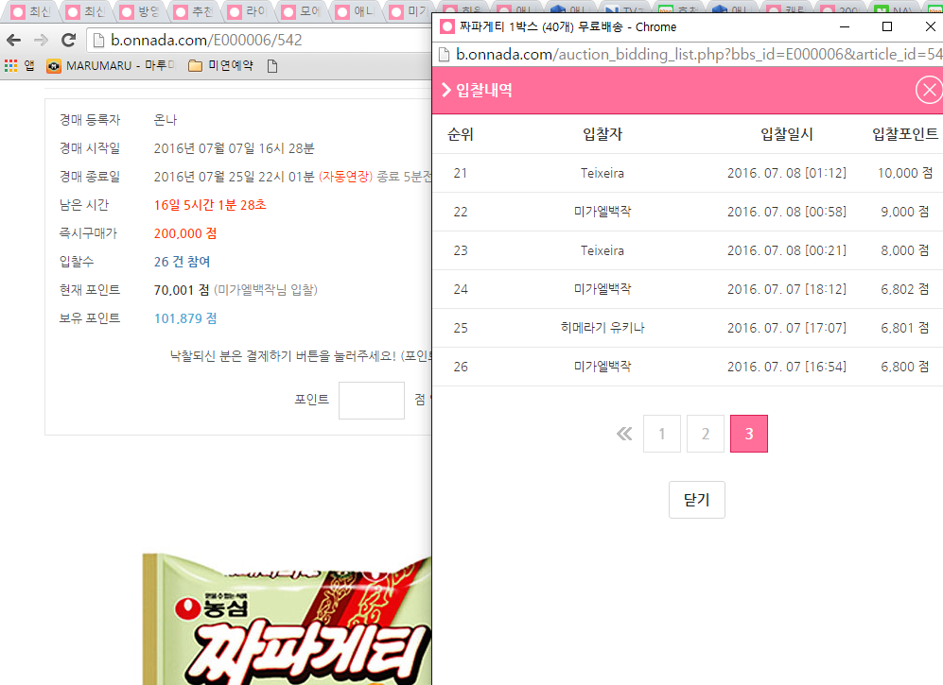Click the browser forward arrow
Viewport: 943px width, 685px height.
click(41, 41)
